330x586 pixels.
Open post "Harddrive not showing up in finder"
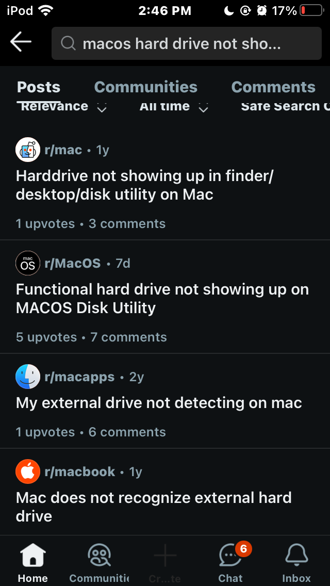tap(144, 186)
